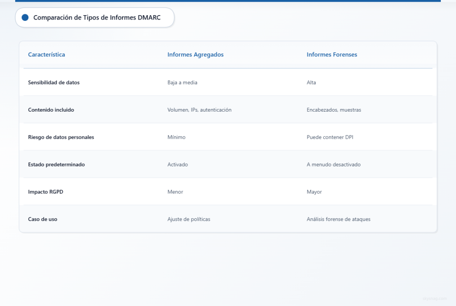Select the title 'Comparación de Tipos de Informes DMARC'
456x306 pixels.
tap(97, 17)
